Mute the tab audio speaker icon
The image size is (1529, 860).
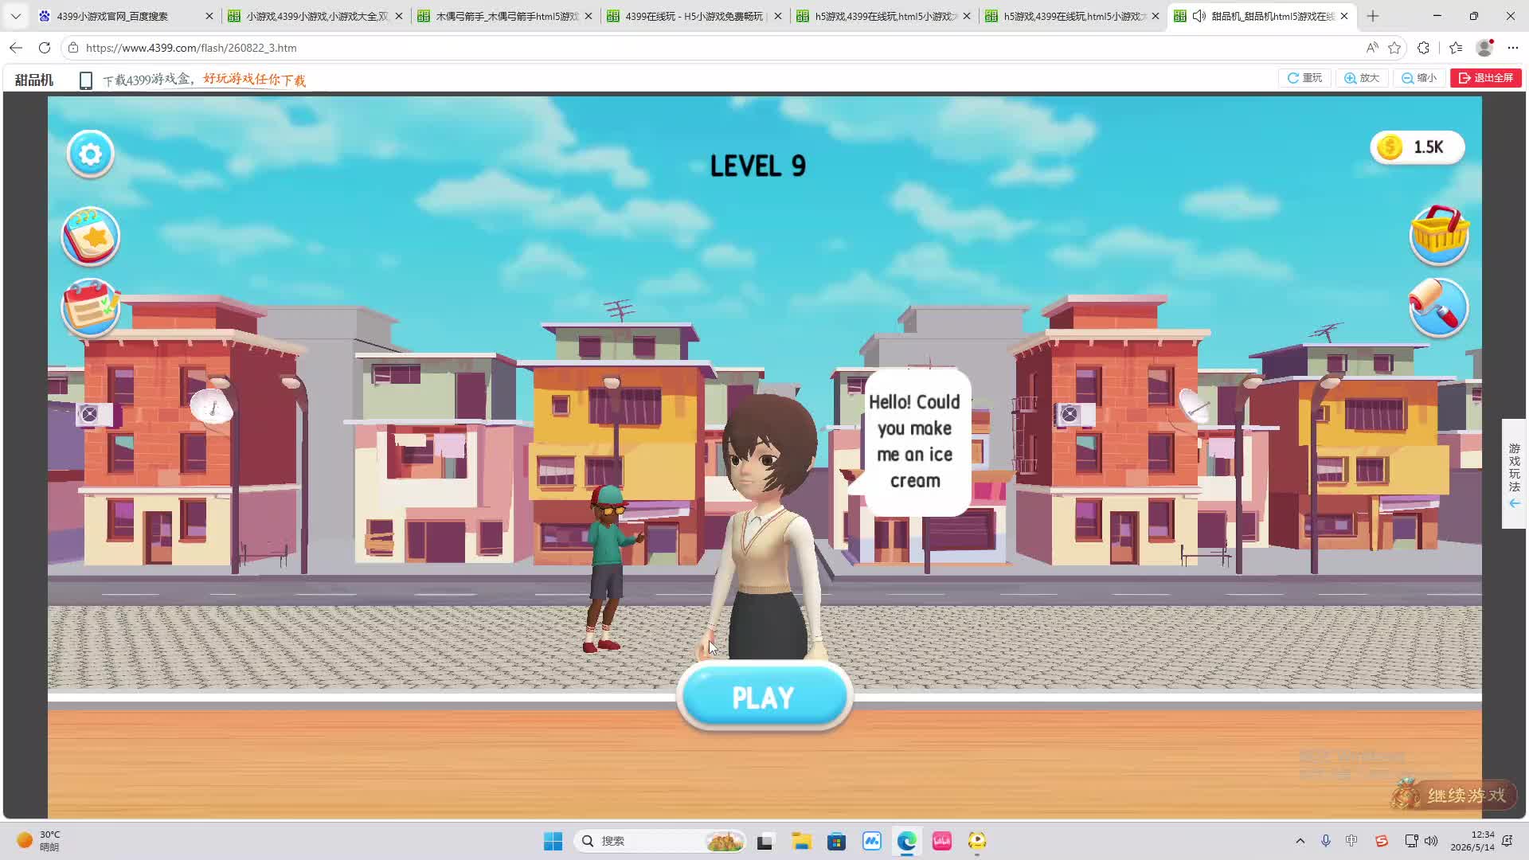(x=1199, y=16)
